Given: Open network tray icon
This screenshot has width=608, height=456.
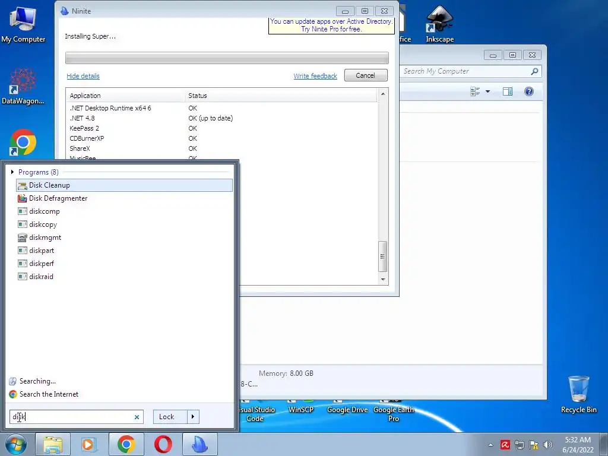Looking at the screenshot, I should [519, 445].
